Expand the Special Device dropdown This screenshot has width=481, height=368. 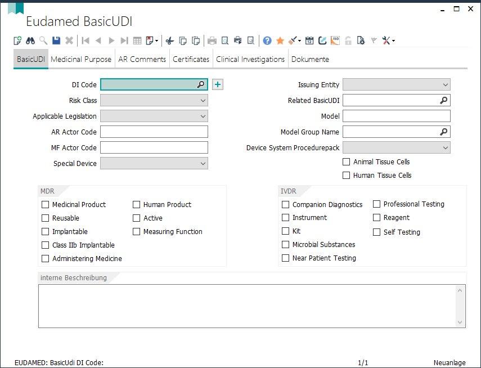[203, 164]
